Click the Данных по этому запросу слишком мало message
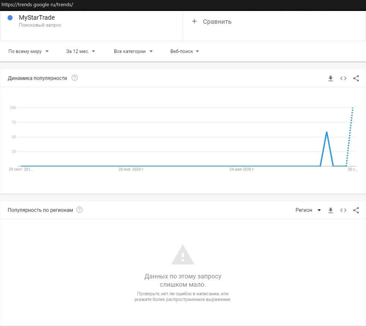 click(183, 280)
